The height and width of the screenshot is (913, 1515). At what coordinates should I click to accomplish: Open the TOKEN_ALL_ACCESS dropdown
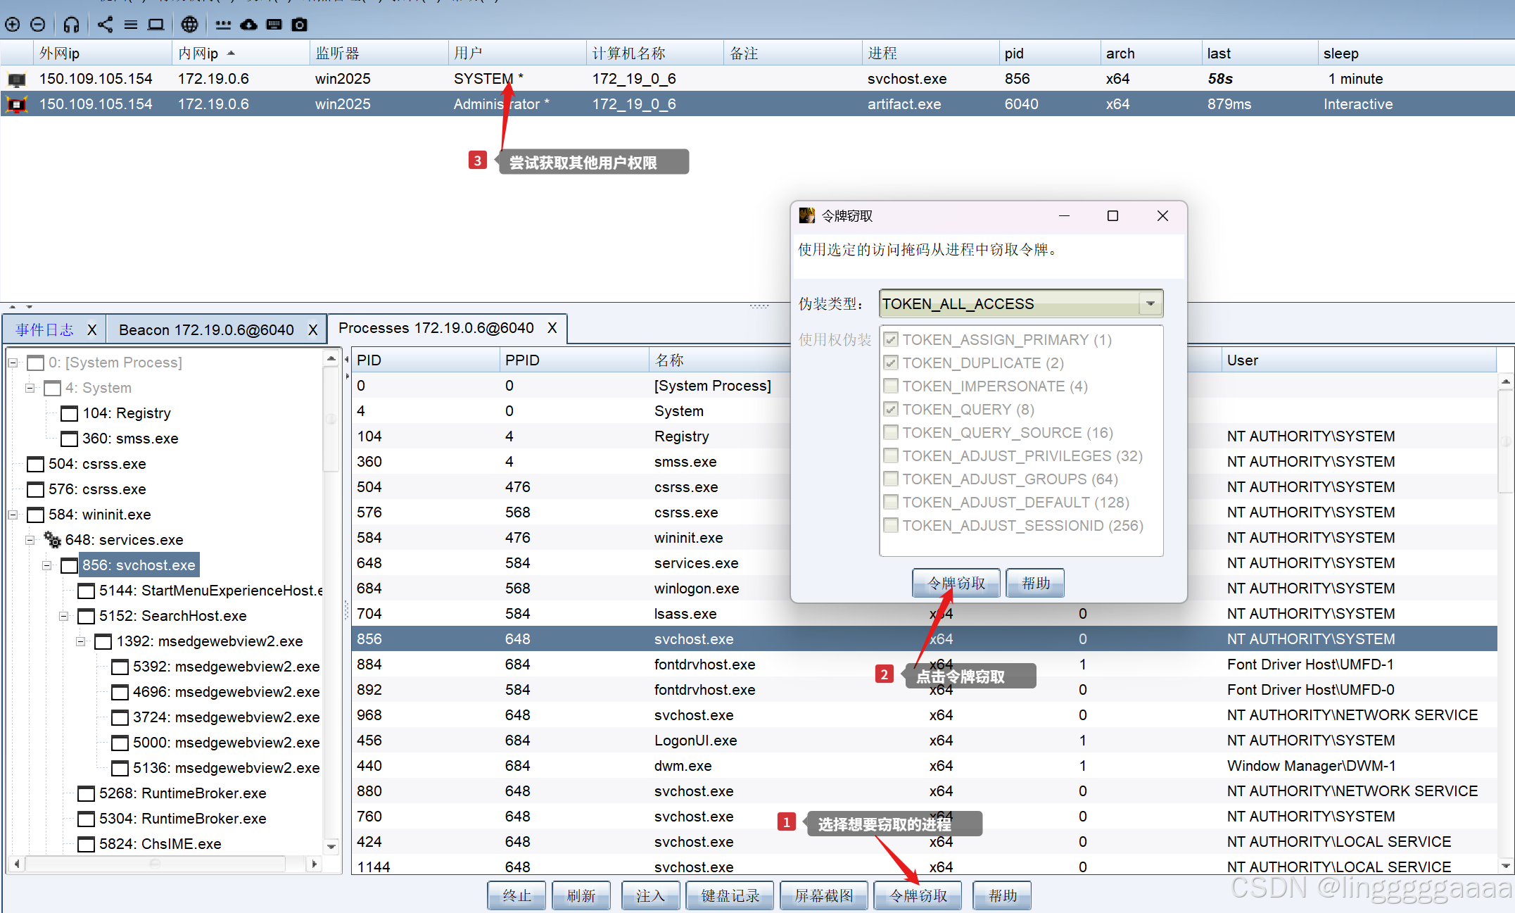(x=1150, y=303)
